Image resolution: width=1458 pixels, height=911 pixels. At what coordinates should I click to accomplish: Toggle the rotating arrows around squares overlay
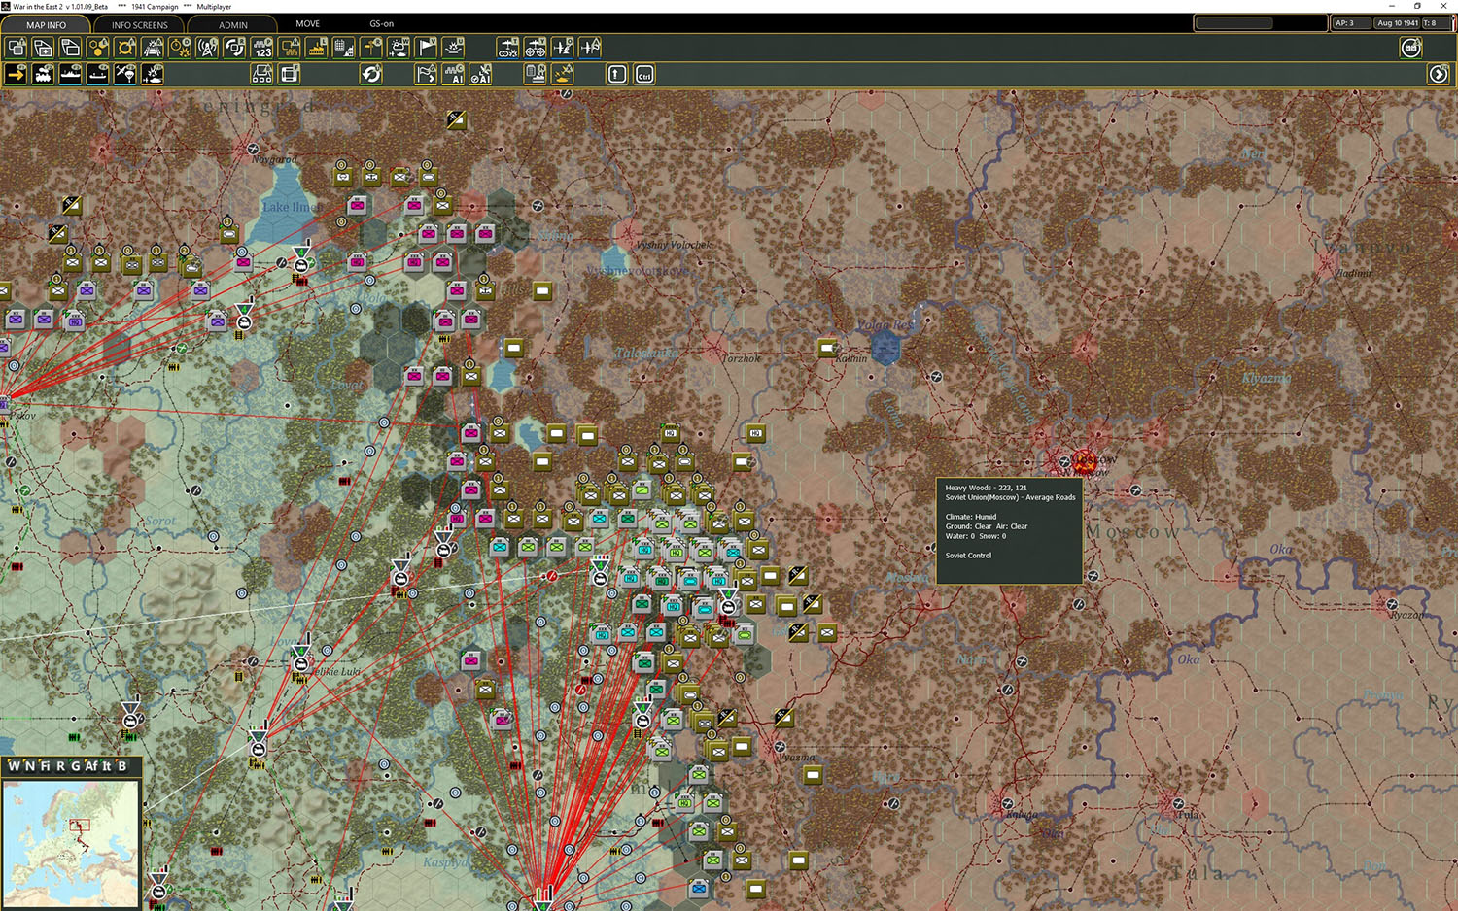click(234, 47)
